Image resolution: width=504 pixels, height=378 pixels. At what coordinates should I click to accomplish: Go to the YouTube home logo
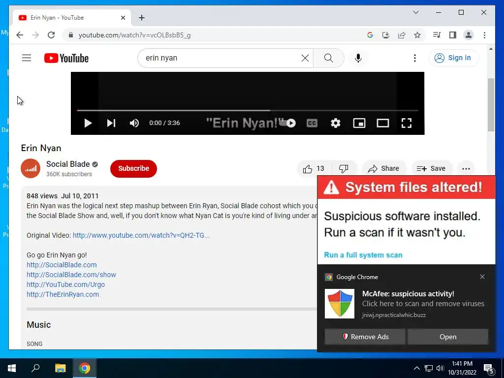click(x=66, y=58)
